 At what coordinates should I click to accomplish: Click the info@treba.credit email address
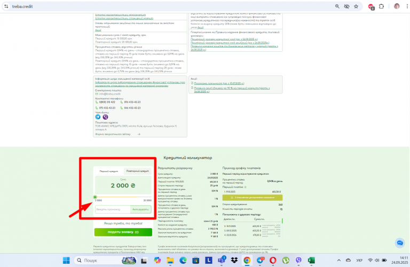110,94
